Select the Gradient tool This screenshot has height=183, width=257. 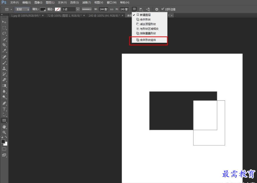(4, 85)
